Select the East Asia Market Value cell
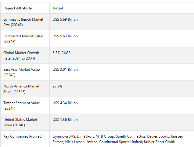Screen dimensions: 194x147 (x=22, y=72)
